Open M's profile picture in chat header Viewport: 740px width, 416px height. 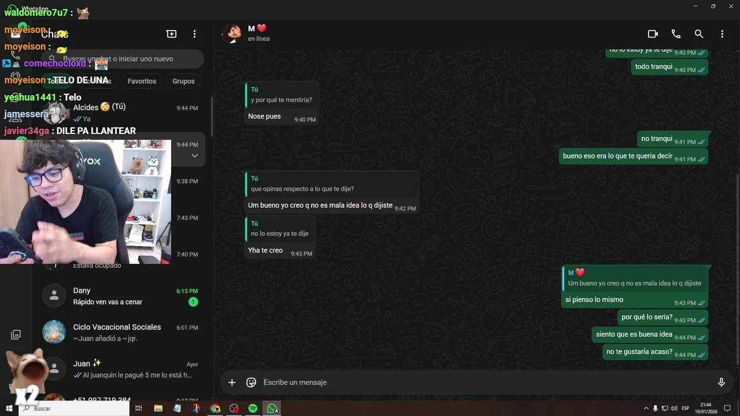[x=232, y=34]
